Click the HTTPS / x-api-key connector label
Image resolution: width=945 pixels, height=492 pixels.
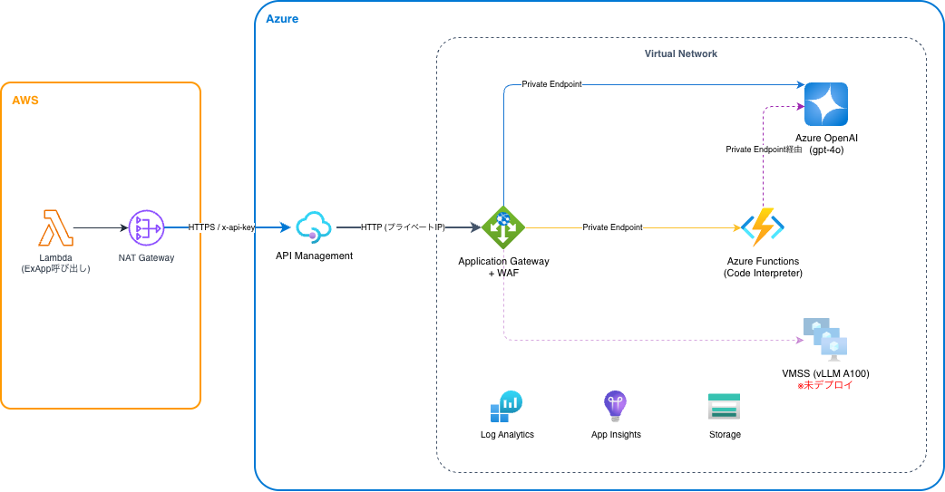point(222,227)
